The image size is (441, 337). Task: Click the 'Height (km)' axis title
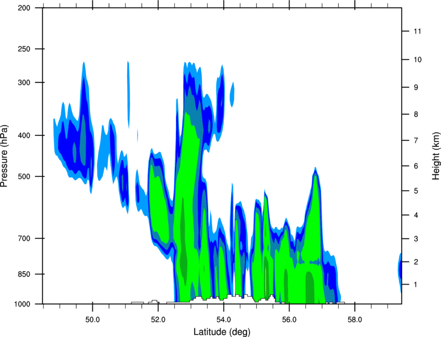(x=436, y=156)
